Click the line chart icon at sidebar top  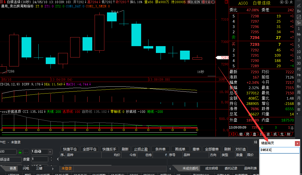299,6
